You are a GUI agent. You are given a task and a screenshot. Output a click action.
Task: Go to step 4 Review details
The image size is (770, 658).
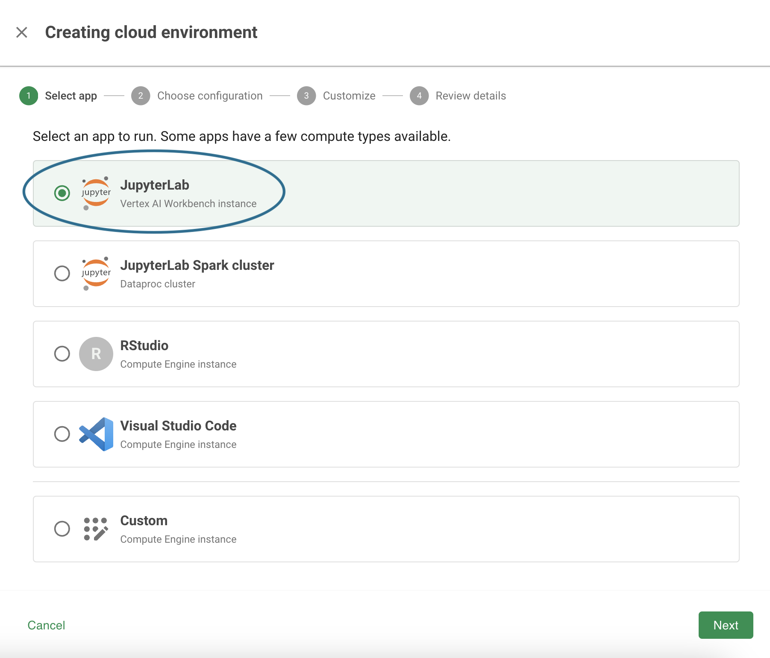[x=458, y=96]
